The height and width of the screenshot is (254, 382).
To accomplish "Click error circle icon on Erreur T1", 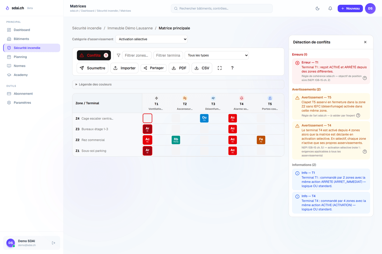I will click(x=297, y=63).
